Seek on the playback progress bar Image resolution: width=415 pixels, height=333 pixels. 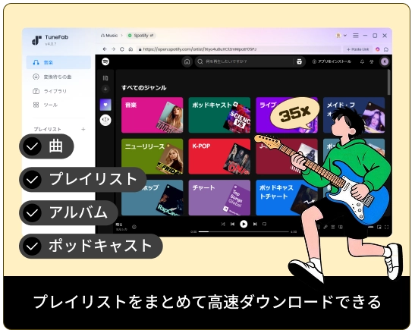(x=244, y=231)
